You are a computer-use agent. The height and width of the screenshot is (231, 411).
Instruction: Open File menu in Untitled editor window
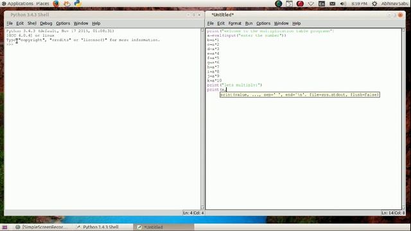click(211, 23)
